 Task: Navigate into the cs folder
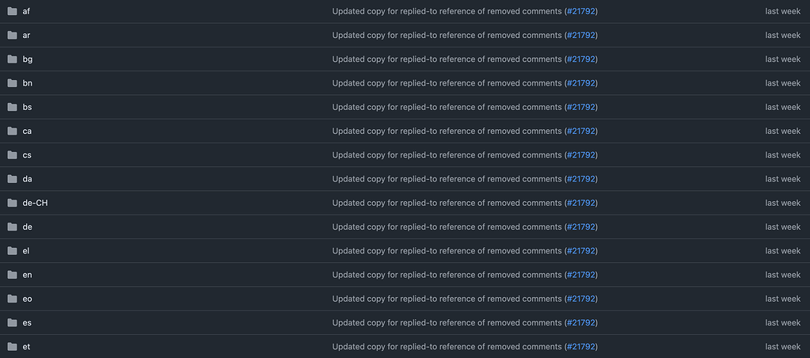27,155
